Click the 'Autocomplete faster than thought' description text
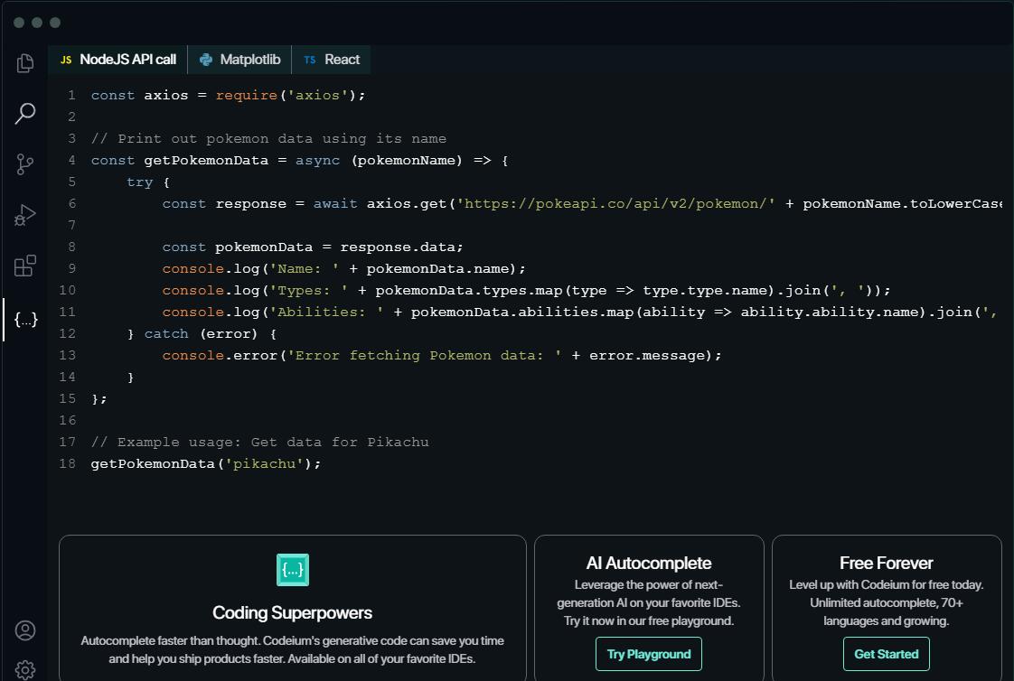The width and height of the screenshot is (1014, 681). 292,649
